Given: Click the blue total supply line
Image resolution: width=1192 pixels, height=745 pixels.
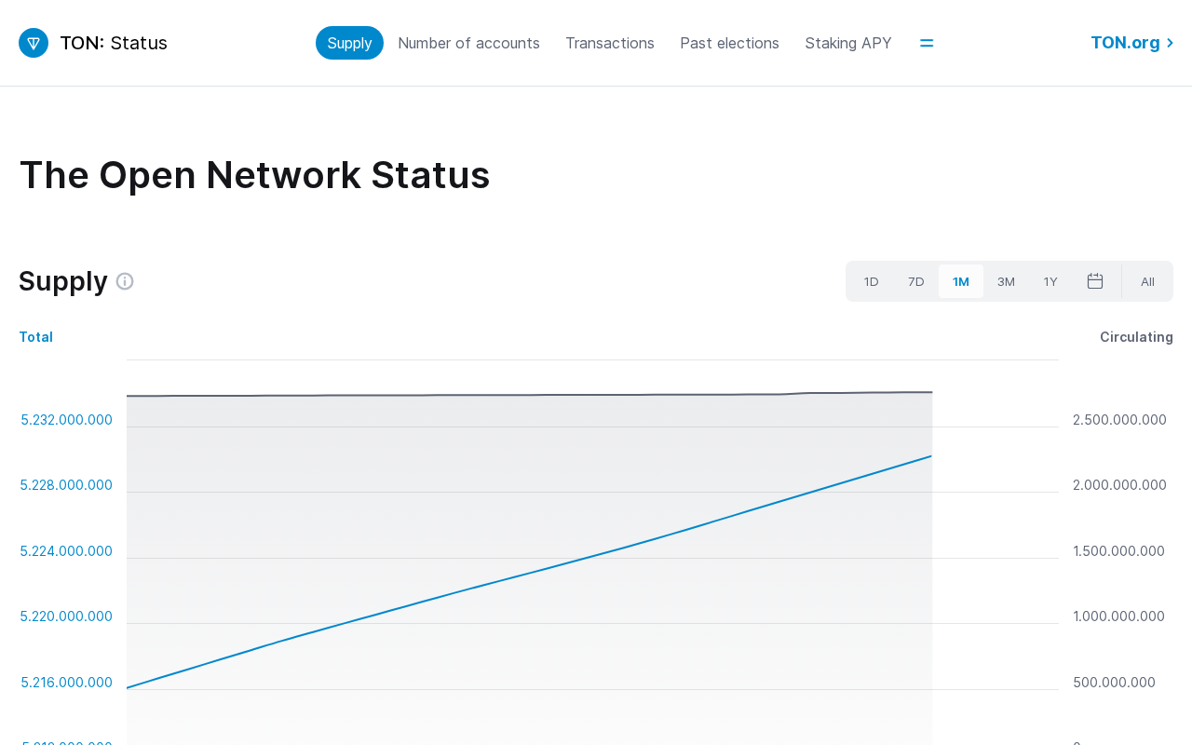Looking at the screenshot, I should [x=529, y=572].
